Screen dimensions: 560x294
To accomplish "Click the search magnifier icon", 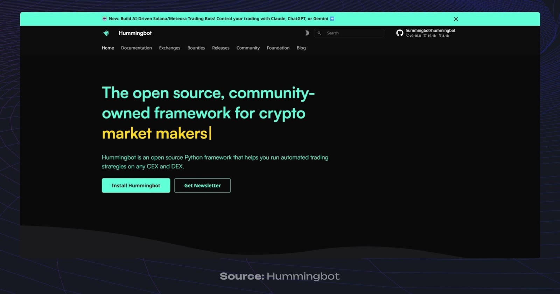I will tap(319, 33).
